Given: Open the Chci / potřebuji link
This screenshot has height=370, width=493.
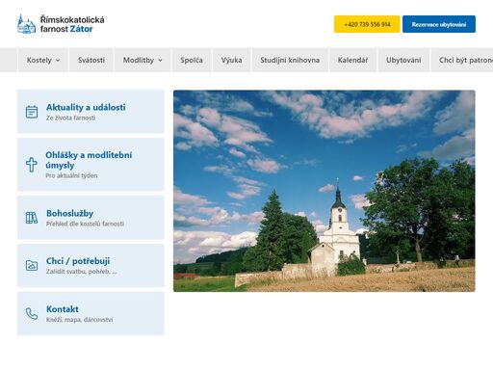Looking at the screenshot, I should 78,261.
